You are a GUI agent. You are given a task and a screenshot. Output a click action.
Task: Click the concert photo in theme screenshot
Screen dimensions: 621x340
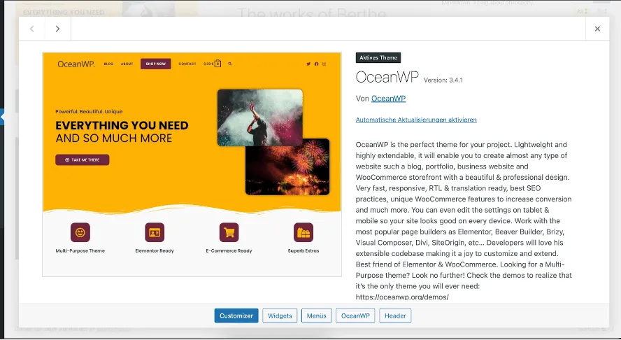[x=259, y=117]
